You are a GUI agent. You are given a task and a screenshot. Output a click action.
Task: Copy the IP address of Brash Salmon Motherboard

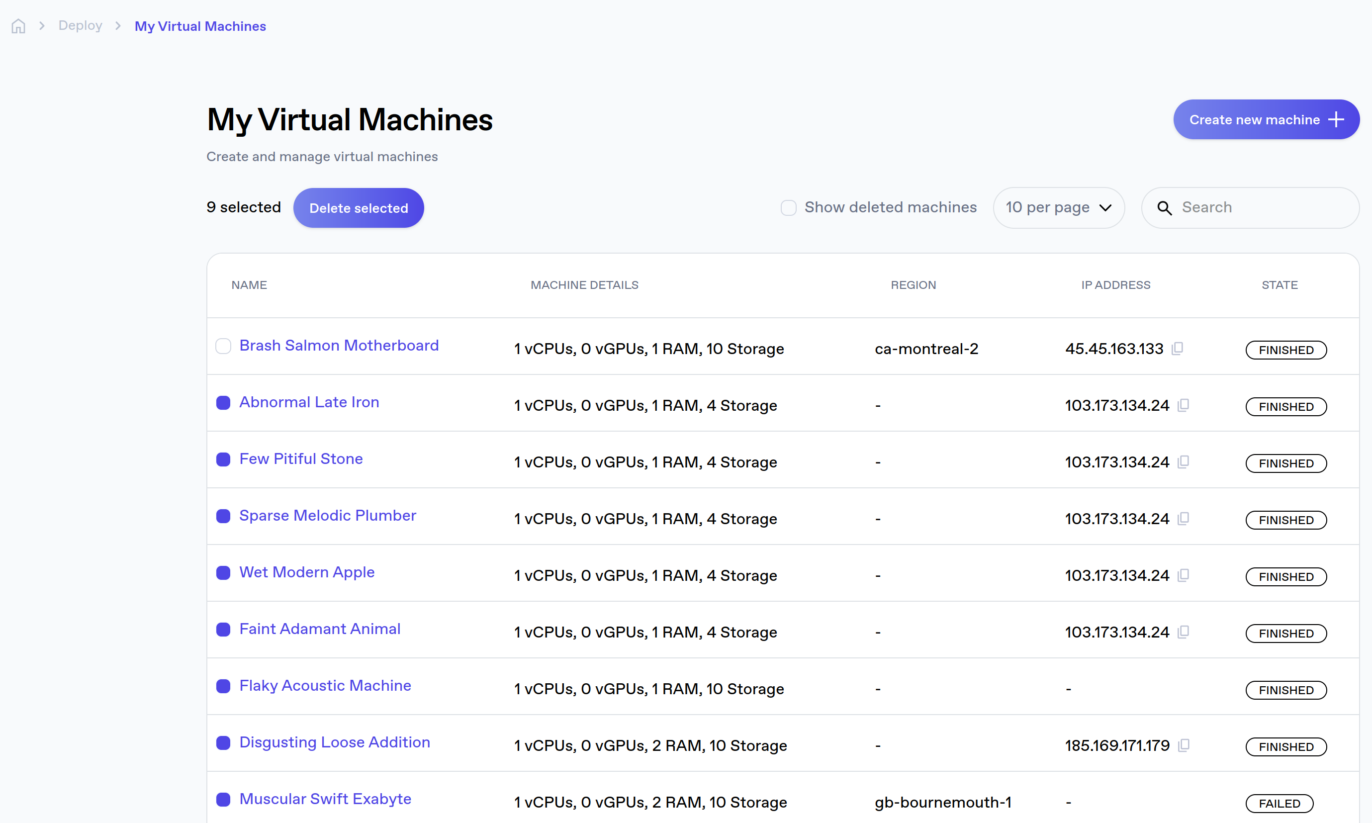click(1178, 349)
